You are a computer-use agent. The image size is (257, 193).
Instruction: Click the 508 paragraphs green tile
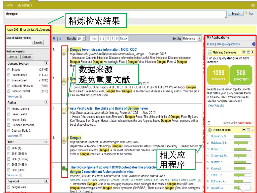click(241, 75)
